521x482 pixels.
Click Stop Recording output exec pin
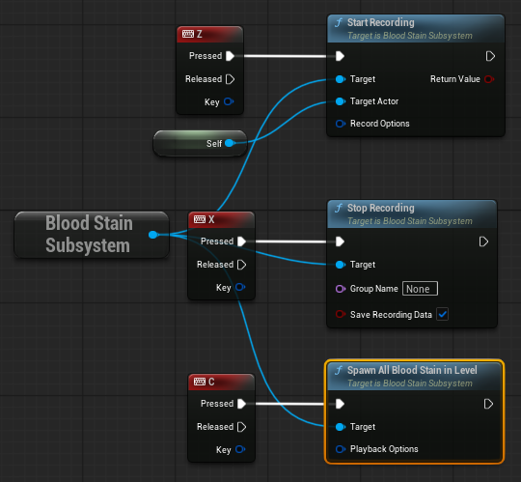click(x=483, y=241)
